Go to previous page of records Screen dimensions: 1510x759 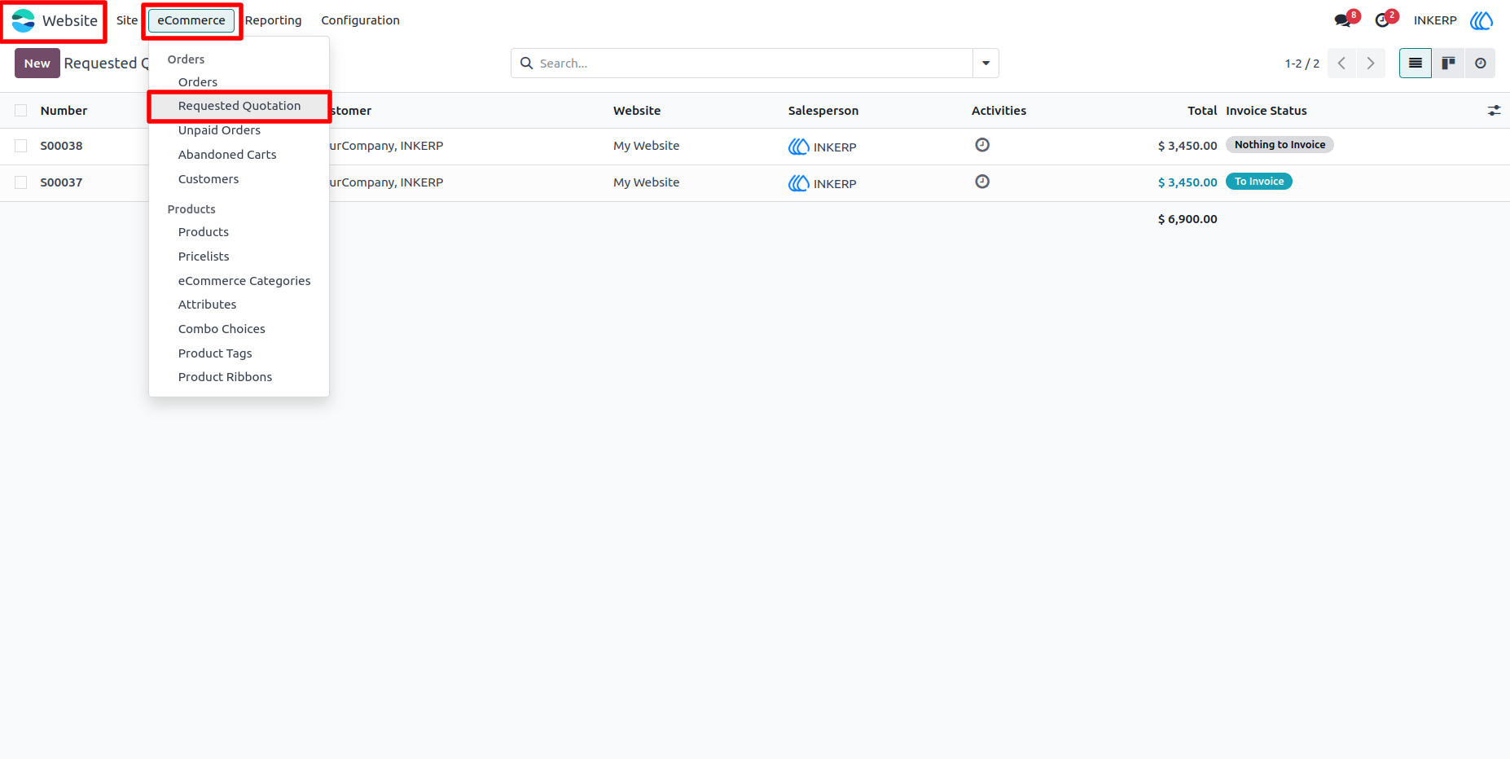tap(1341, 64)
